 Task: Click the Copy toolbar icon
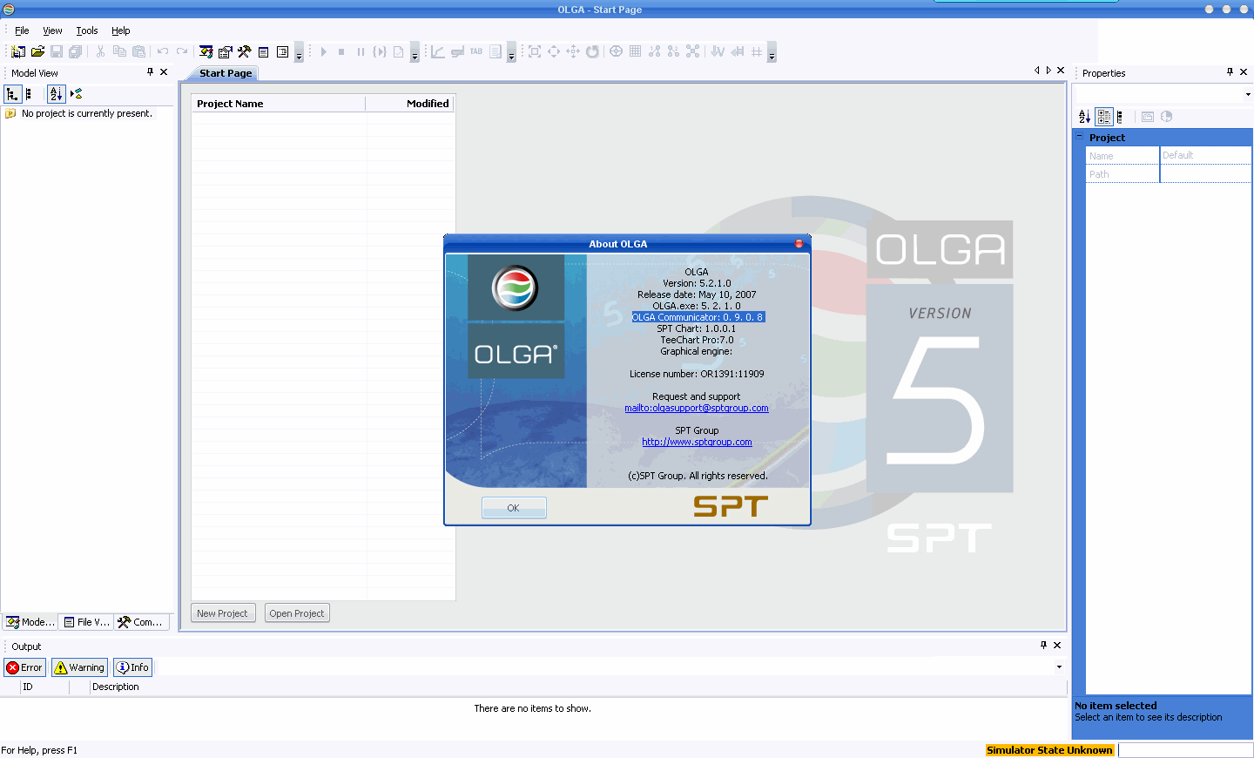pos(119,52)
